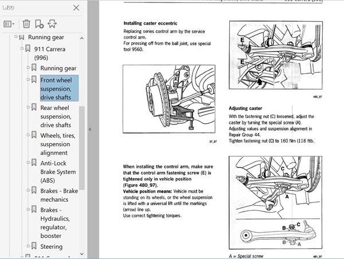Open Brakes - Brake mechanics bookmark
This screenshot has height=259, width=344.
[59, 195]
